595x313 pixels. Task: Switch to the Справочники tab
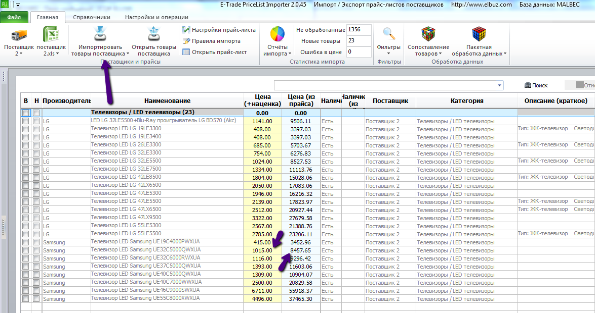pos(92,17)
